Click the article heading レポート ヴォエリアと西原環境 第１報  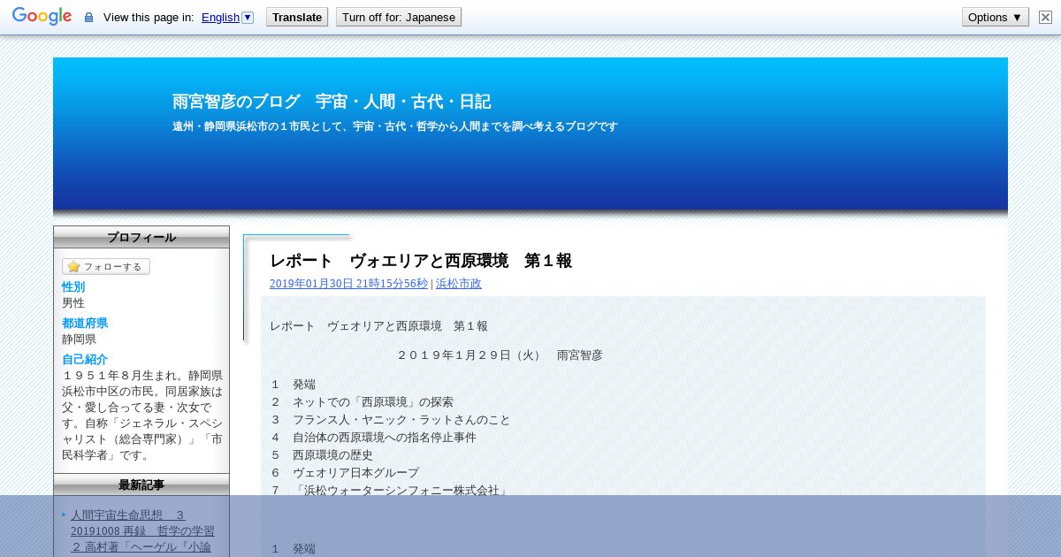click(421, 261)
